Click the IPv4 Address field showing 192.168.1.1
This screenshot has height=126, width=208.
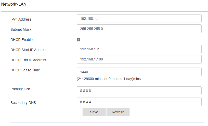click(x=139, y=19)
